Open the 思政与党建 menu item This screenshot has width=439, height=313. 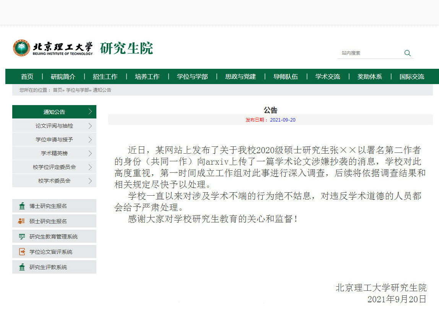coord(241,77)
